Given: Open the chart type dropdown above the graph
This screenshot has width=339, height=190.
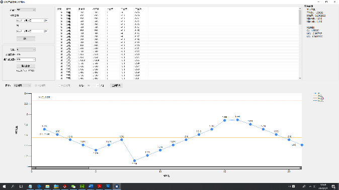Looking at the screenshot, I should coord(22,86).
